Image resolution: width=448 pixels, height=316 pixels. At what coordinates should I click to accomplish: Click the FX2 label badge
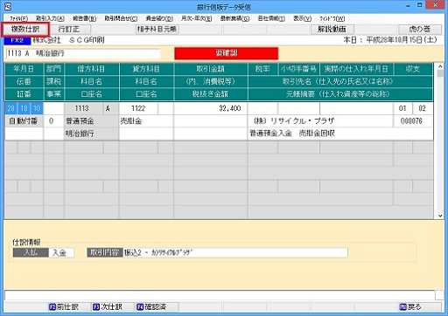17,40
